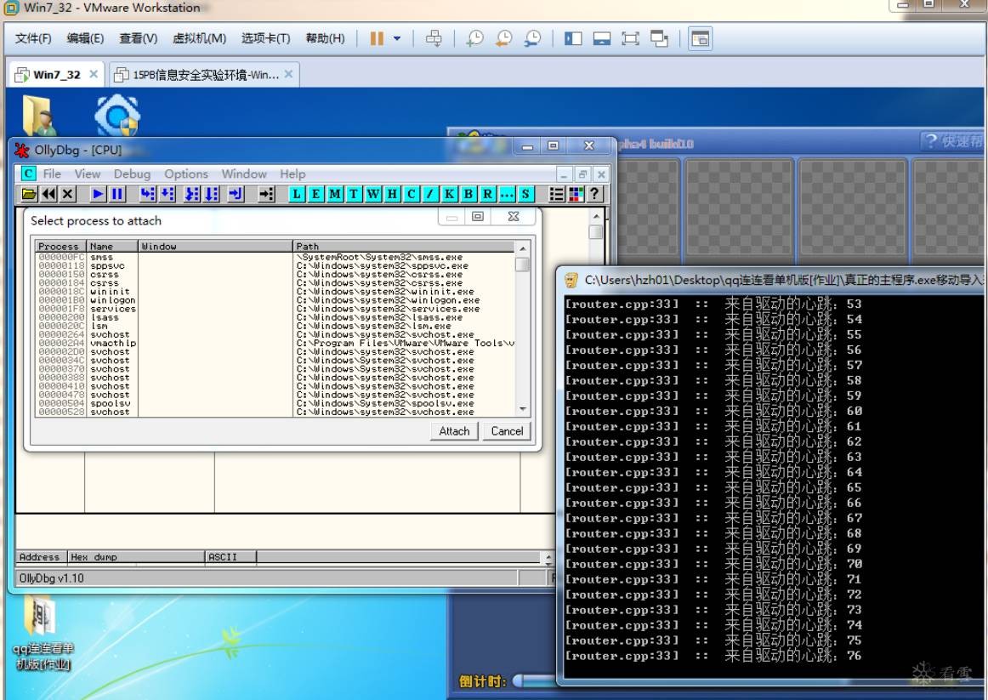Viewport: 988px width, 700px height.
Task: Sort process list by Name column
Action: [x=112, y=247]
